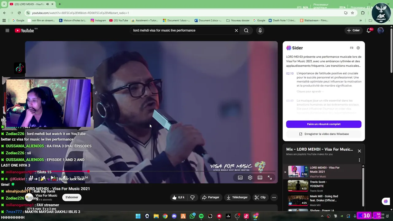This screenshot has height=221, width=393.
Task: Open the Document 1.docx bookmark
Action: pos(177,21)
